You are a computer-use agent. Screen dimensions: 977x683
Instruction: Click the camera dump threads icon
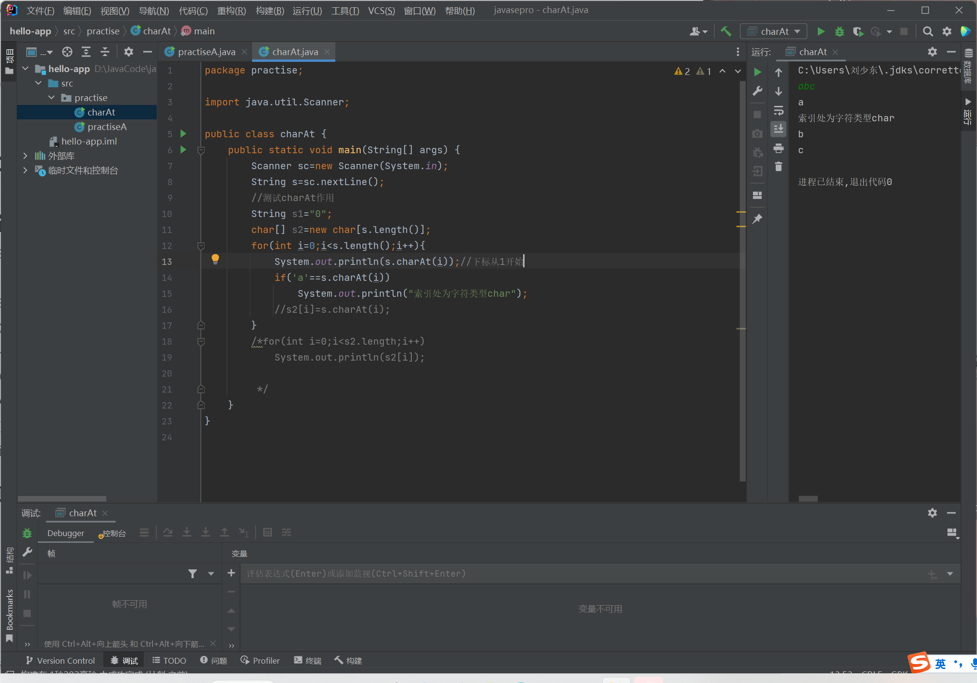[757, 134]
